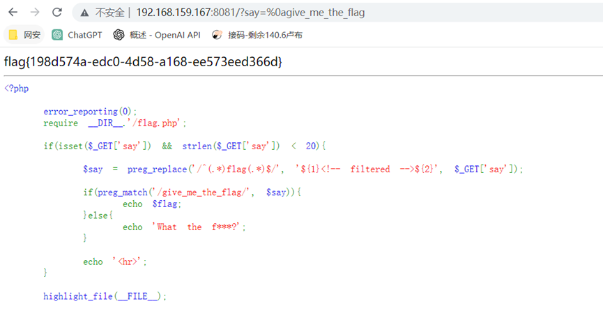The height and width of the screenshot is (334, 603).
Task: Click the highlight_file(__FILE__); line
Action: (x=105, y=296)
